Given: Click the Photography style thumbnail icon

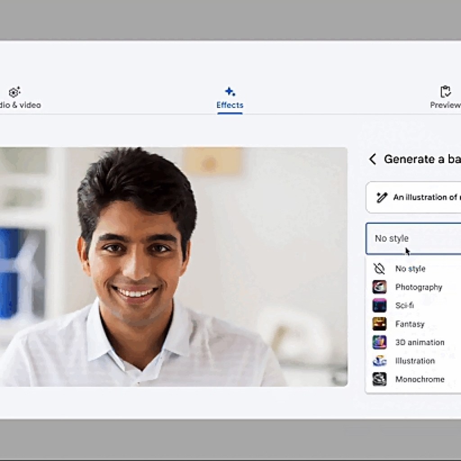Looking at the screenshot, I should (380, 287).
